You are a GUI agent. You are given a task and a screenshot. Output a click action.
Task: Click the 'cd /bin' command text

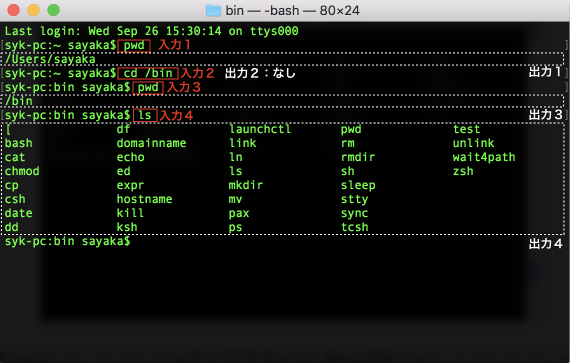[x=148, y=73]
